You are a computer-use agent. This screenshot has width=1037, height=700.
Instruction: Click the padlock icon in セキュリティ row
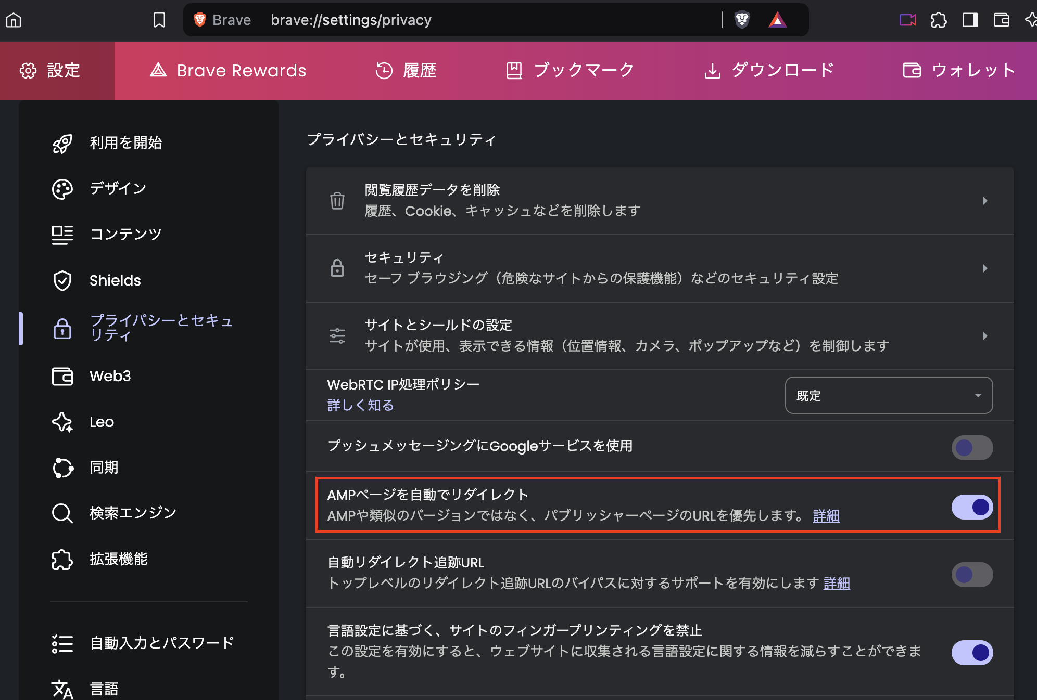click(337, 268)
